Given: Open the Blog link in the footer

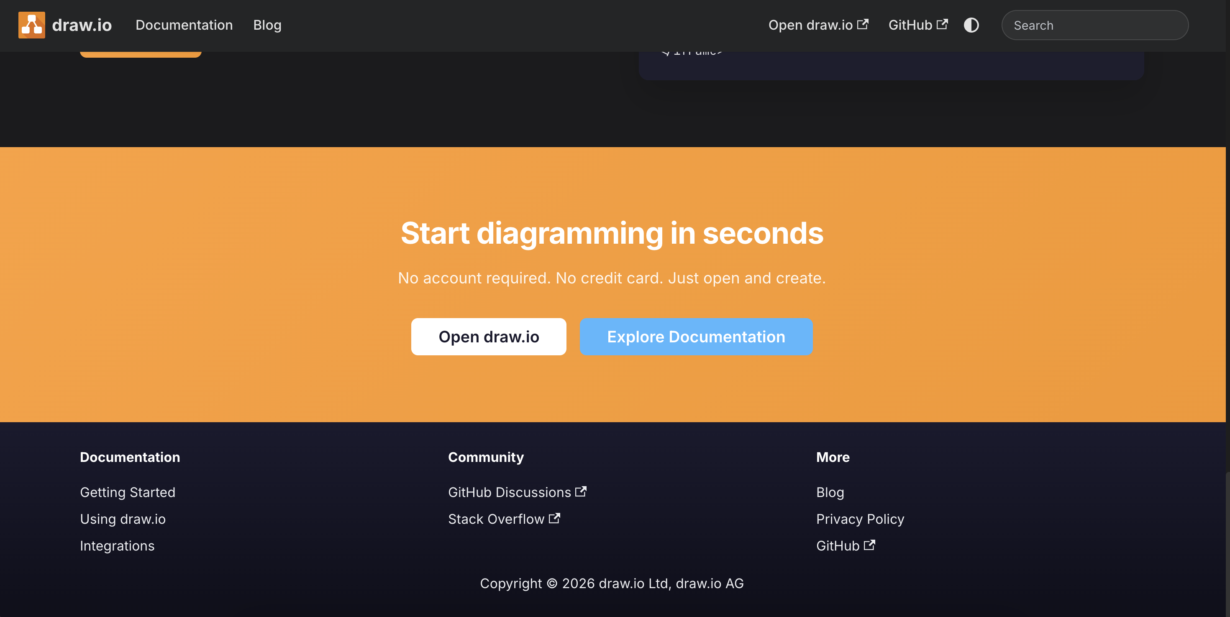Looking at the screenshot, I should pos(830,492).
